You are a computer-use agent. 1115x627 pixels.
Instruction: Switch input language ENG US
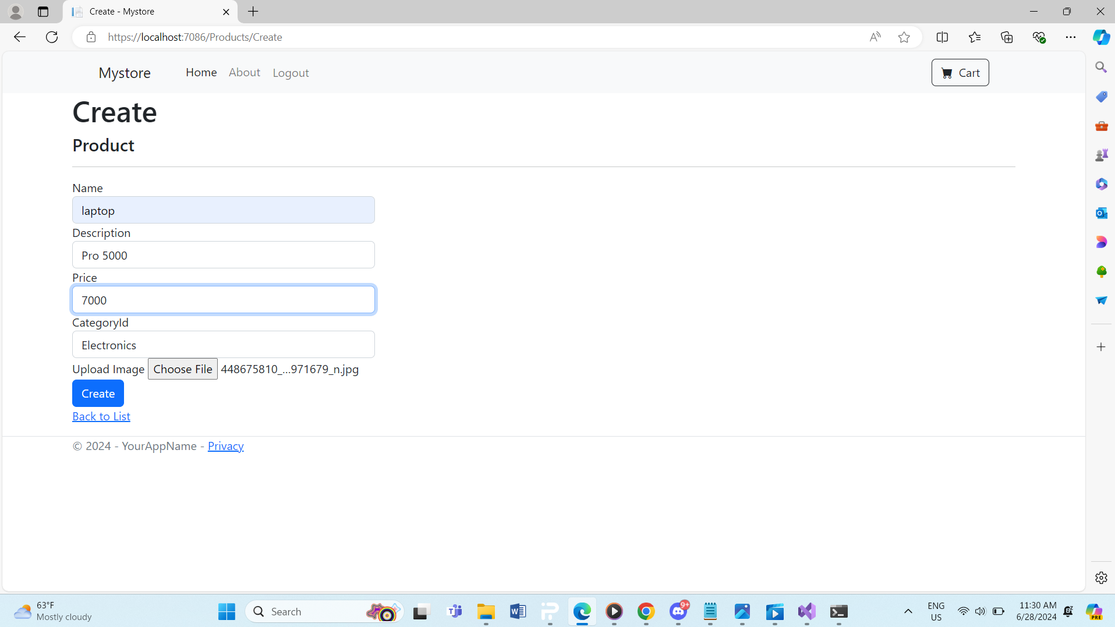click(936, 611)
